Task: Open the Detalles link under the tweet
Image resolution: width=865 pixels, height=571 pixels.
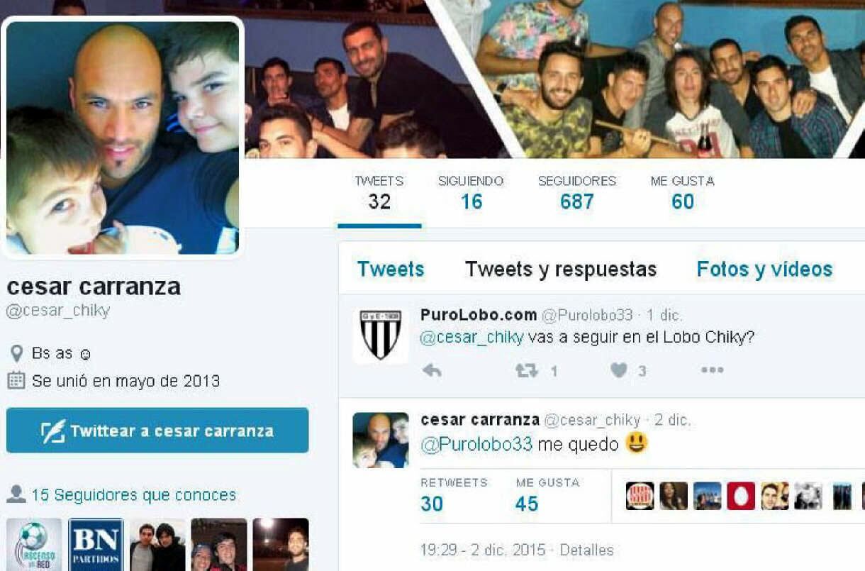Action: [586, 550]
